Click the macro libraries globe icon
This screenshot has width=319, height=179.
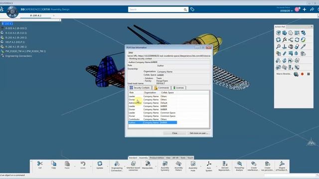pyautogui.click(x=296, y=74)
